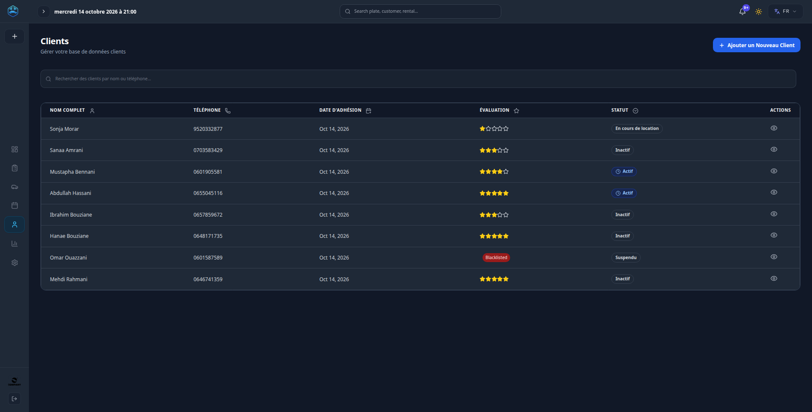Click Sonja Morar's star rating
The width and height of the screenshot is (812, 412).
click(494, 129)
